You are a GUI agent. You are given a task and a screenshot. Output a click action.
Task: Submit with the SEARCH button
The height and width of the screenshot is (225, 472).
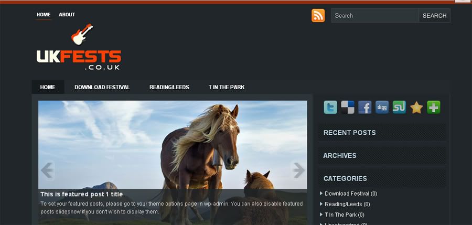[434, 15]
